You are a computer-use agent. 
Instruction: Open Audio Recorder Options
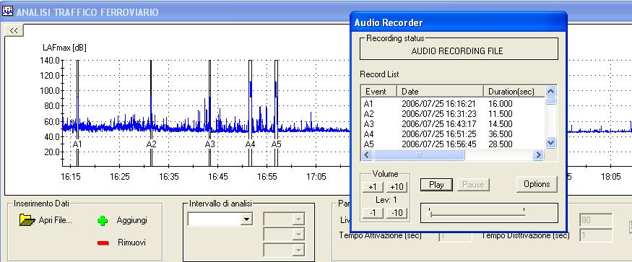click(x=537, y=184)
